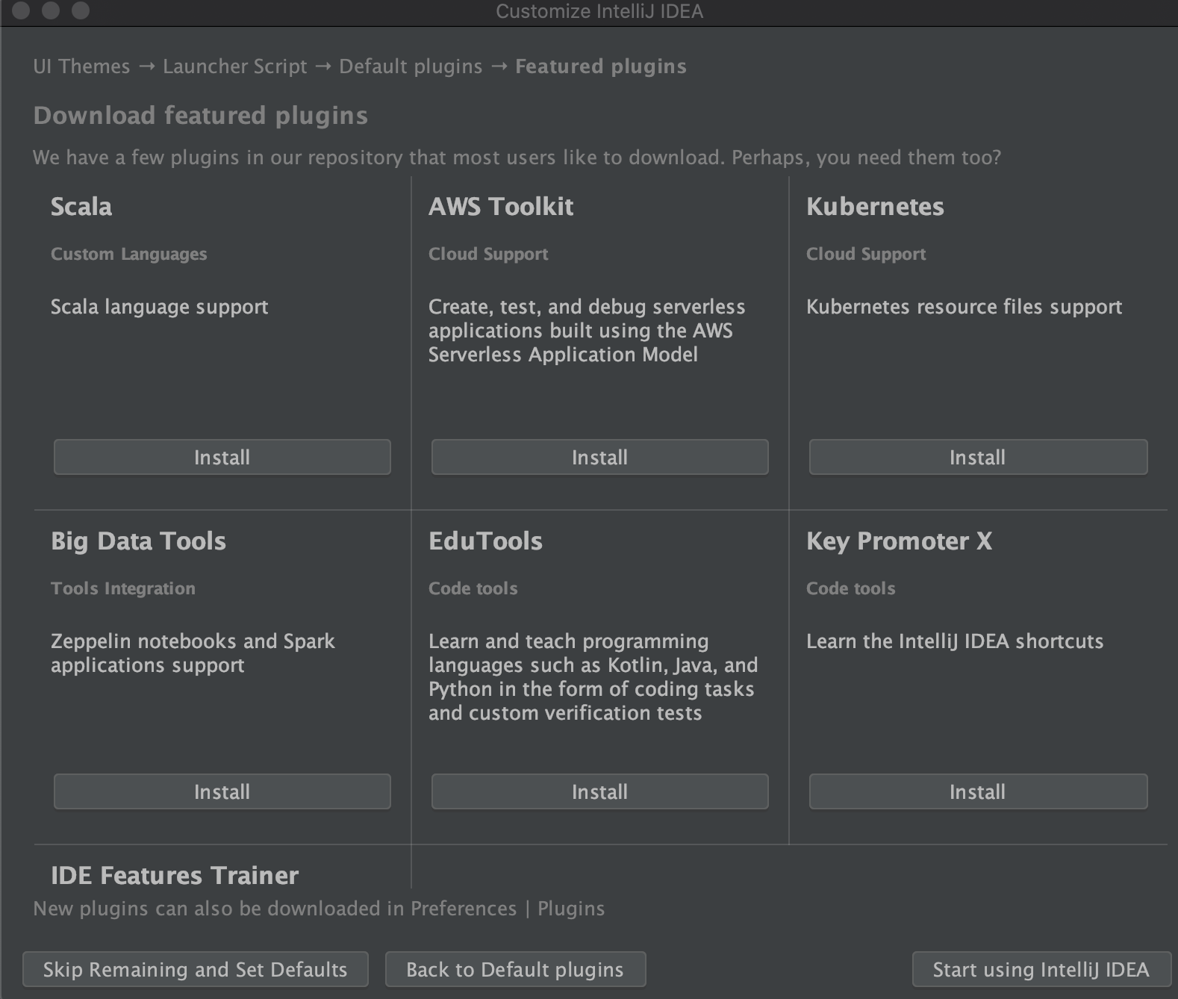Click Code tools label under EduTools
The image size is (1178, 999).
[x=473, y=588]
